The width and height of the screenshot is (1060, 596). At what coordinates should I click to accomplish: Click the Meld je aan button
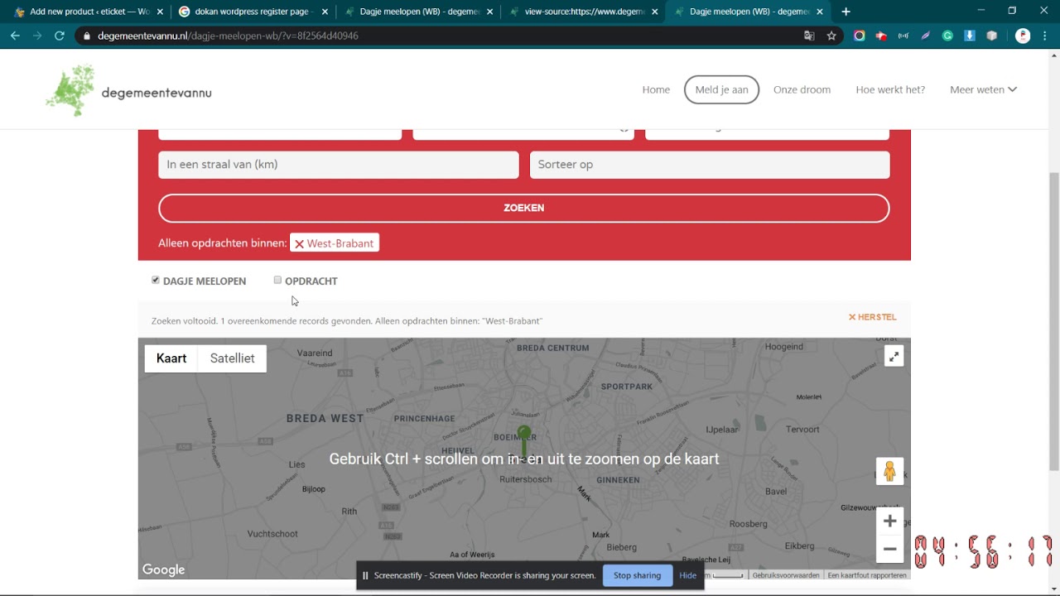tap(721, 89)
